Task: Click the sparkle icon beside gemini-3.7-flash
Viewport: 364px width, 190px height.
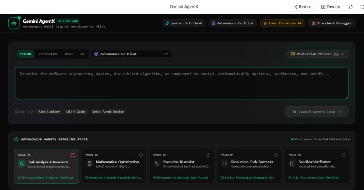Action: click(168, 23)
